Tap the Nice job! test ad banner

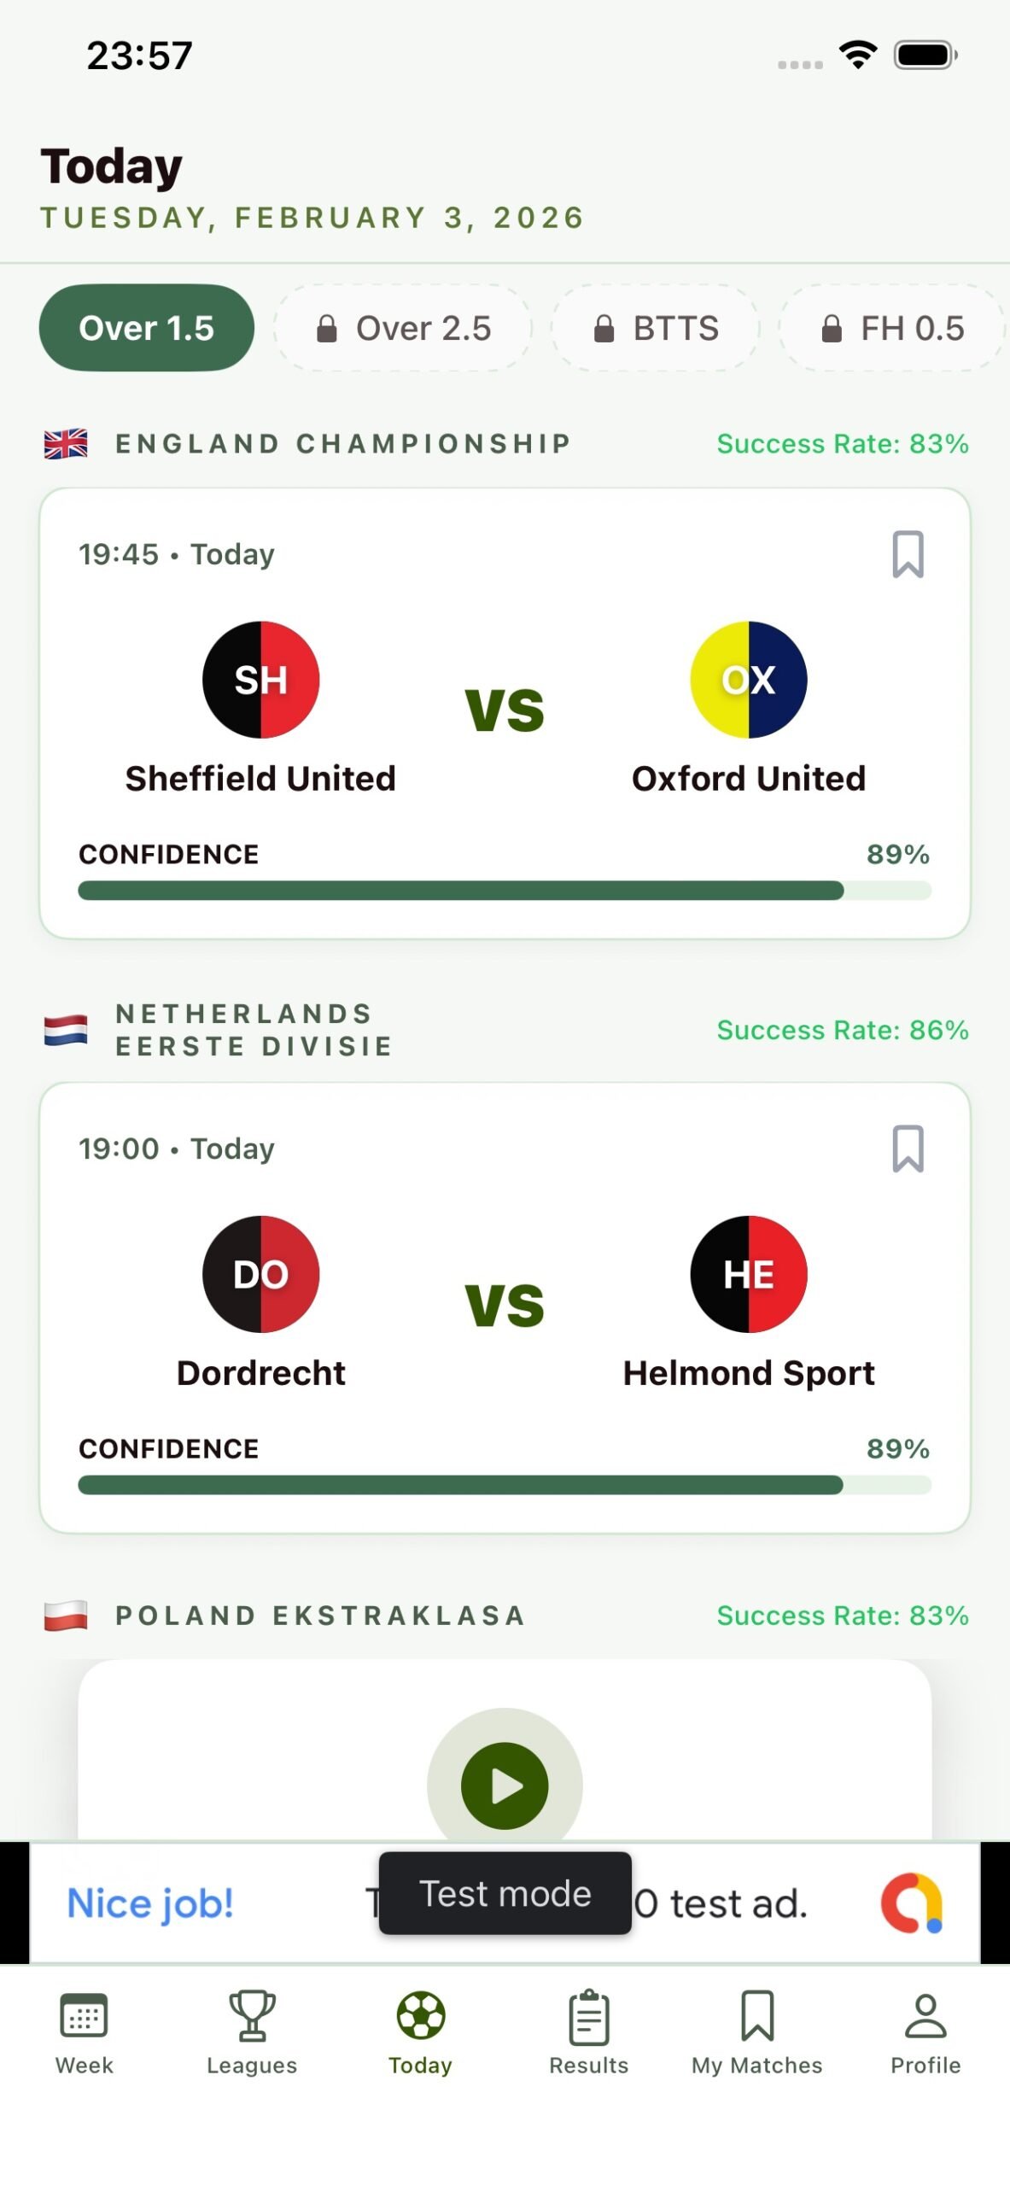pos(150,1903)
